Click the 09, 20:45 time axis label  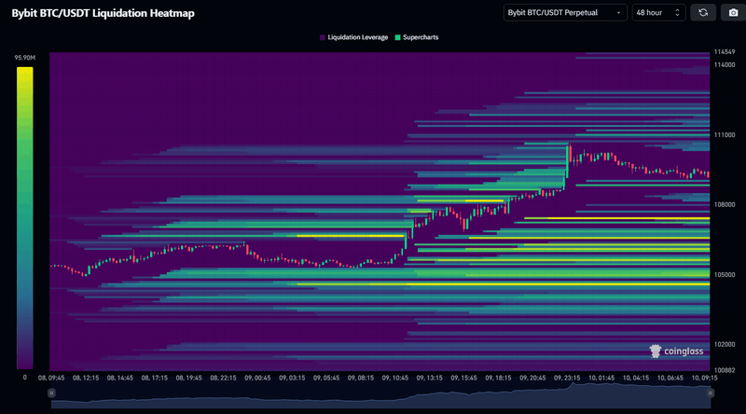click(x=532, y=378)
